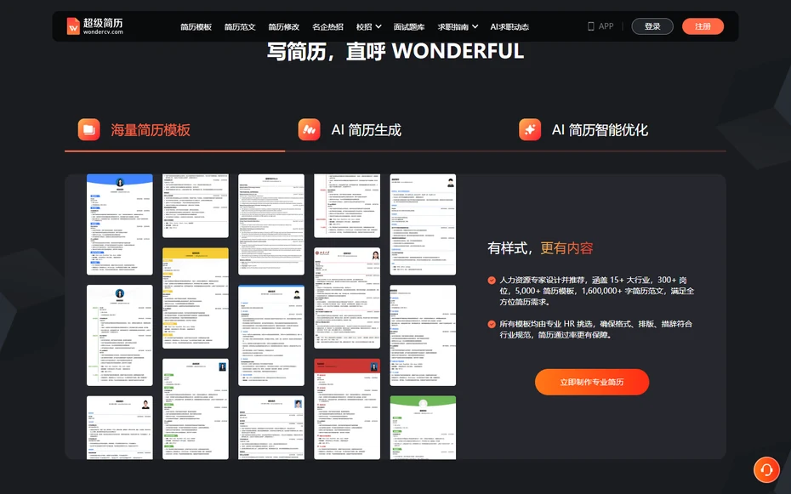The width and height of the screenshot is (791, 494).
Task: Open AI求职动态 in navigation bar
Action: [x=509, y=26]
